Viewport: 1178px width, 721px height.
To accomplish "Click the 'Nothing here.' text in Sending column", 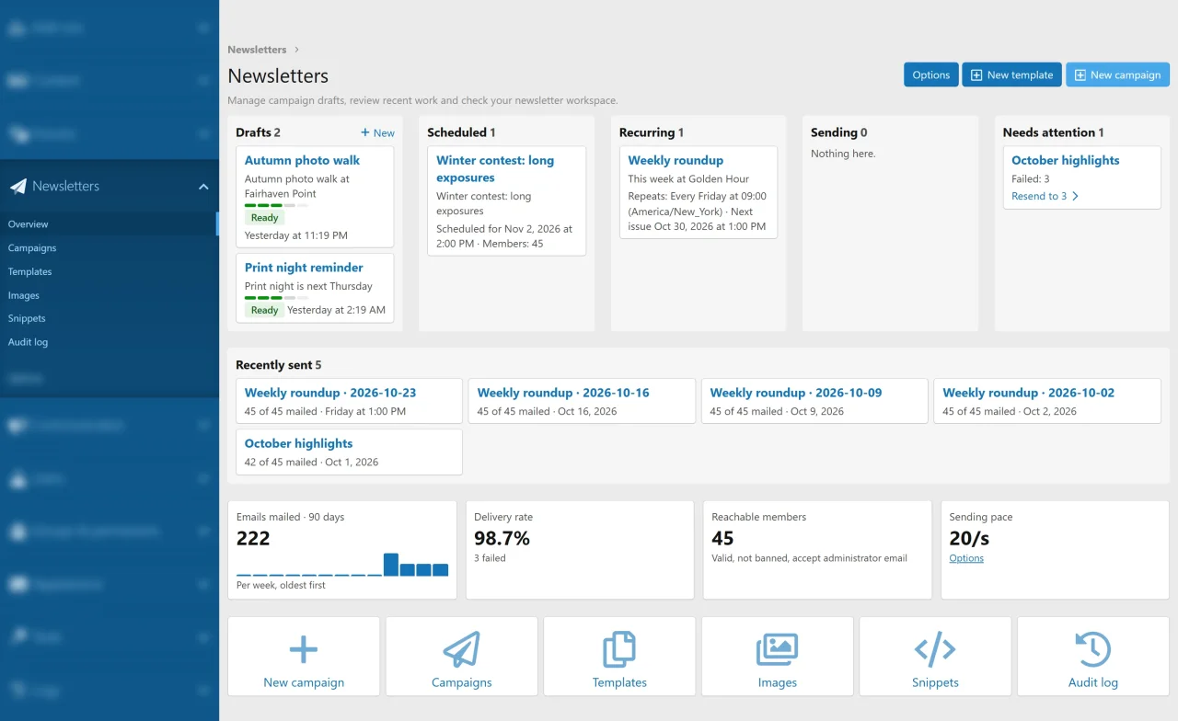I will [x=843, y=154].
